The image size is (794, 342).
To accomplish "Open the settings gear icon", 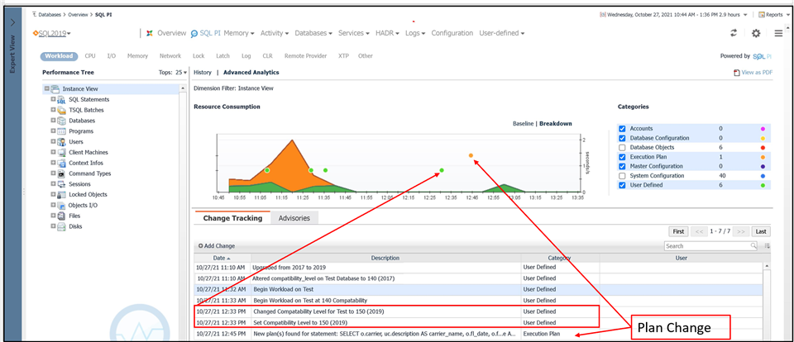I will pos(756,33).
